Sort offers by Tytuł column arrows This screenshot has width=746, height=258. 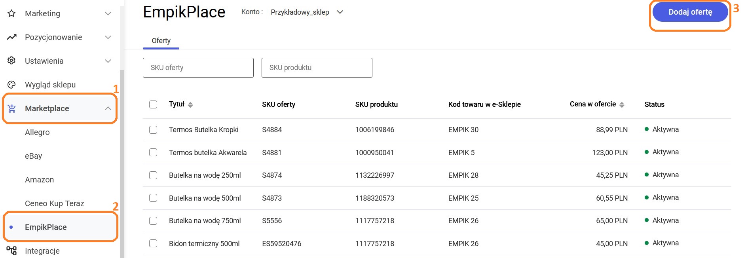190,104
